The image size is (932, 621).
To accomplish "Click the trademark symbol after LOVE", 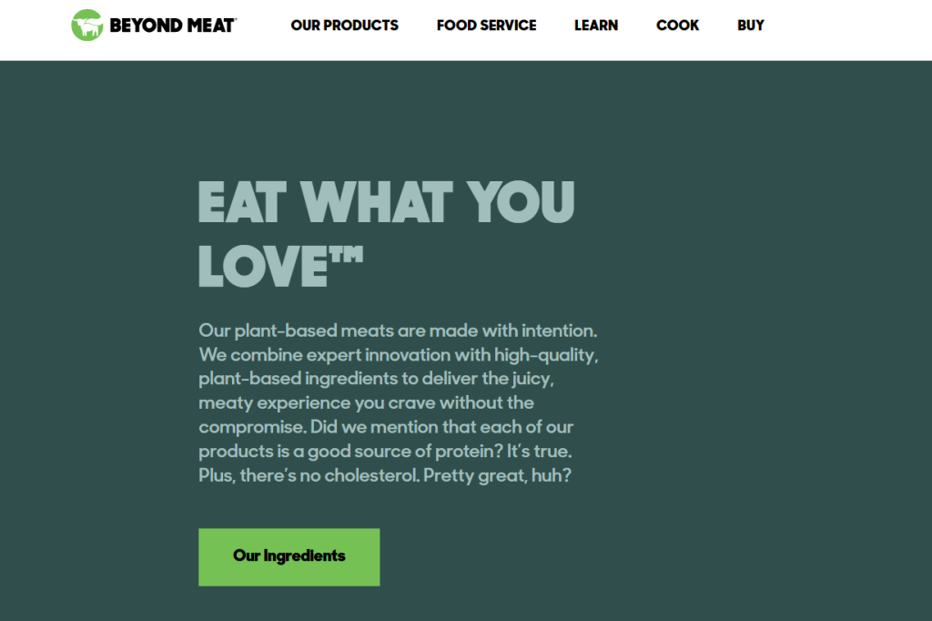I will [x=346, y=254].
